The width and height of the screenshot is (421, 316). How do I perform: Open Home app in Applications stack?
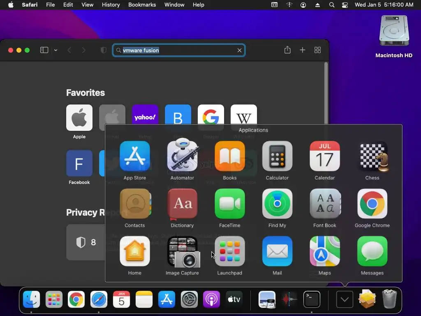(x=135, y=251)
